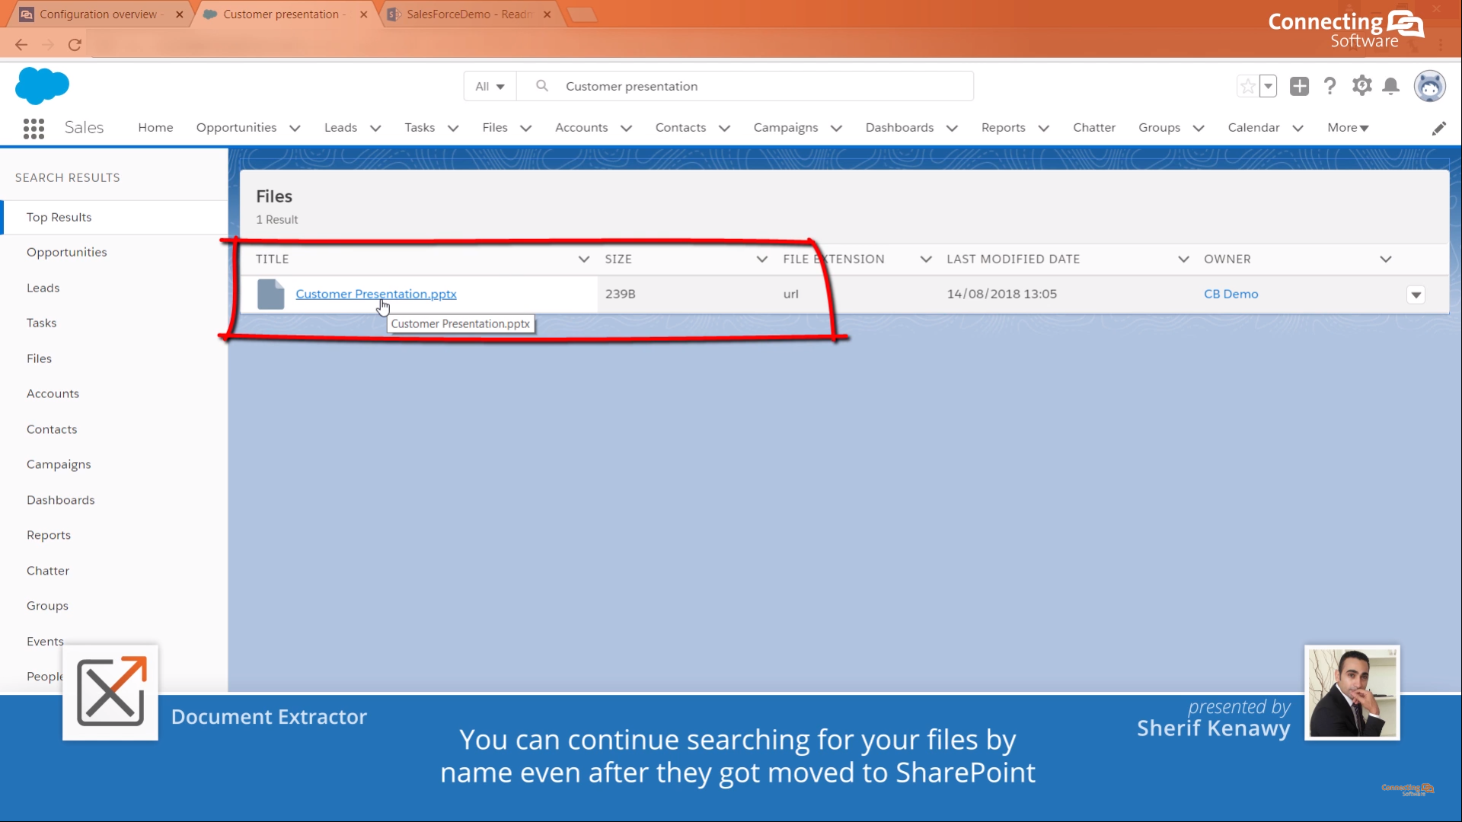The height and width of the screenshot is (822, 1462).
Task: Click the edit pencil icon near More menu
Action: point(1440,128)
